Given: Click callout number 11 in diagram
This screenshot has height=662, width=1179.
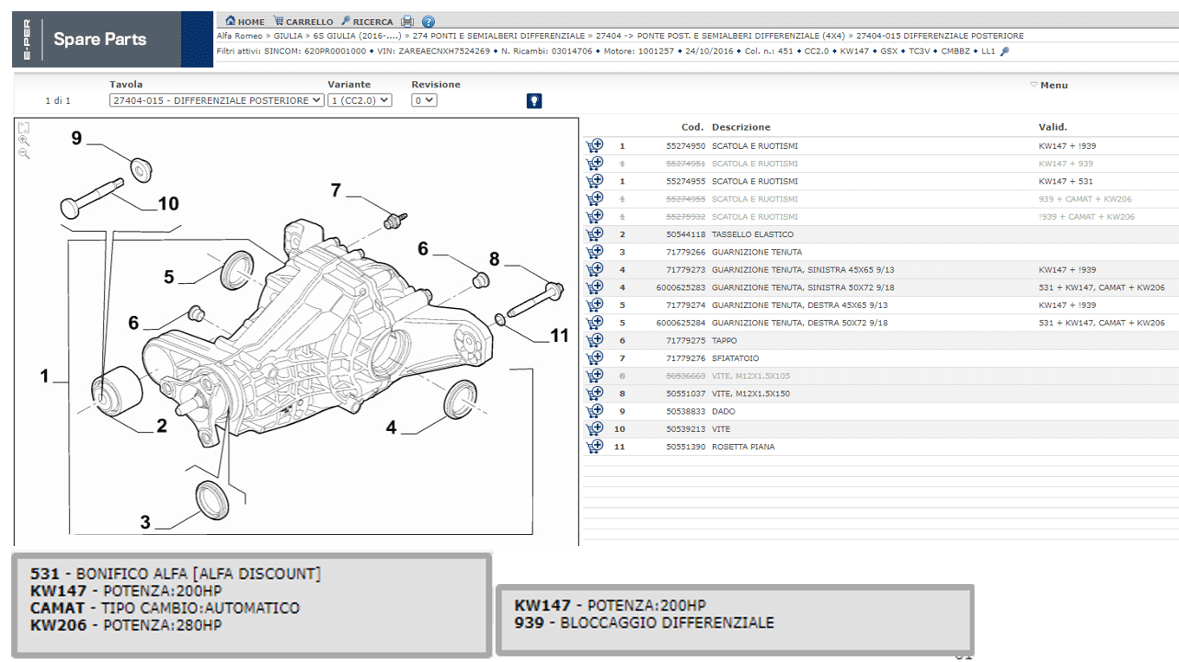Looking at the screenshot, I should [560, 336].
